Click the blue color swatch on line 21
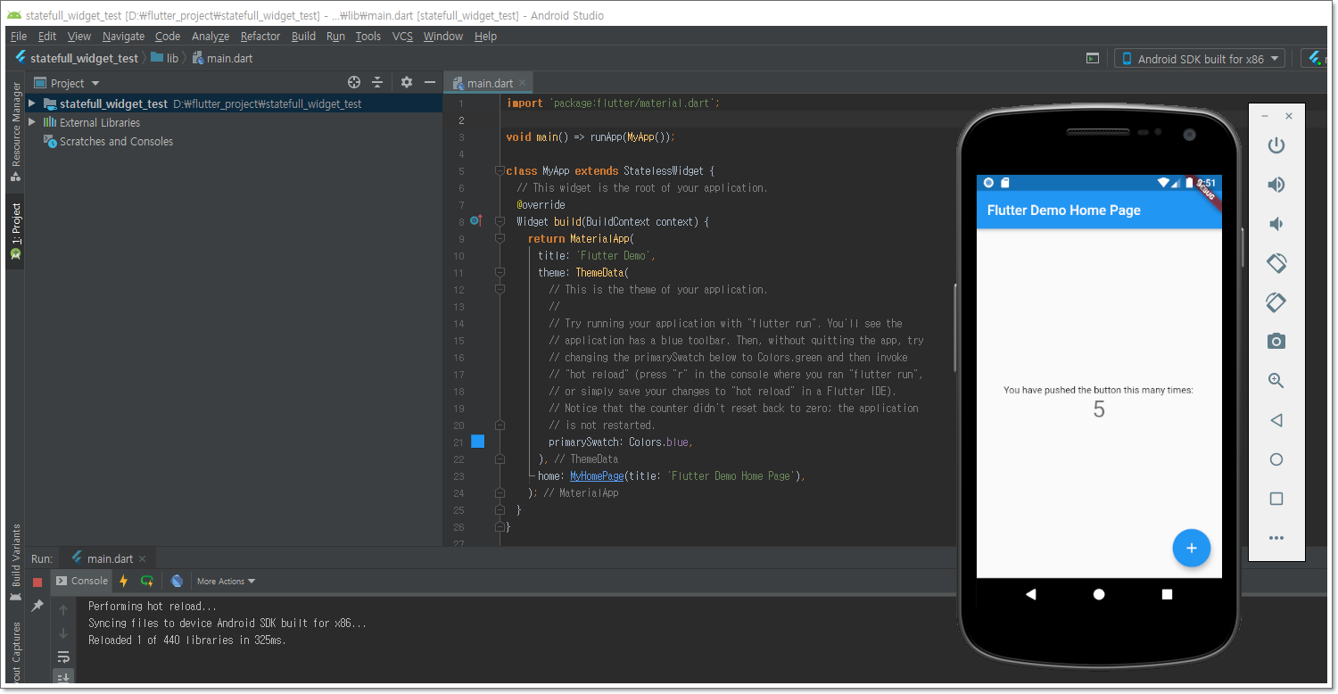Image resolution: width=1338 pixels, height=694 pixels. pos(477,441)
